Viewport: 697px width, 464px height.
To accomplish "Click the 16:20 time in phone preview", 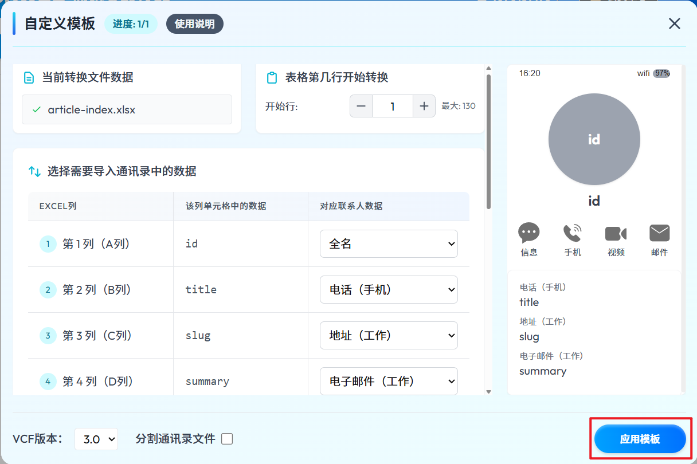I will [x=530, y=73].
